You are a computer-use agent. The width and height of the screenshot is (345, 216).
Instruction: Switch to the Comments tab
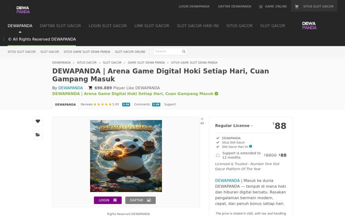click(x=142, y=105)
